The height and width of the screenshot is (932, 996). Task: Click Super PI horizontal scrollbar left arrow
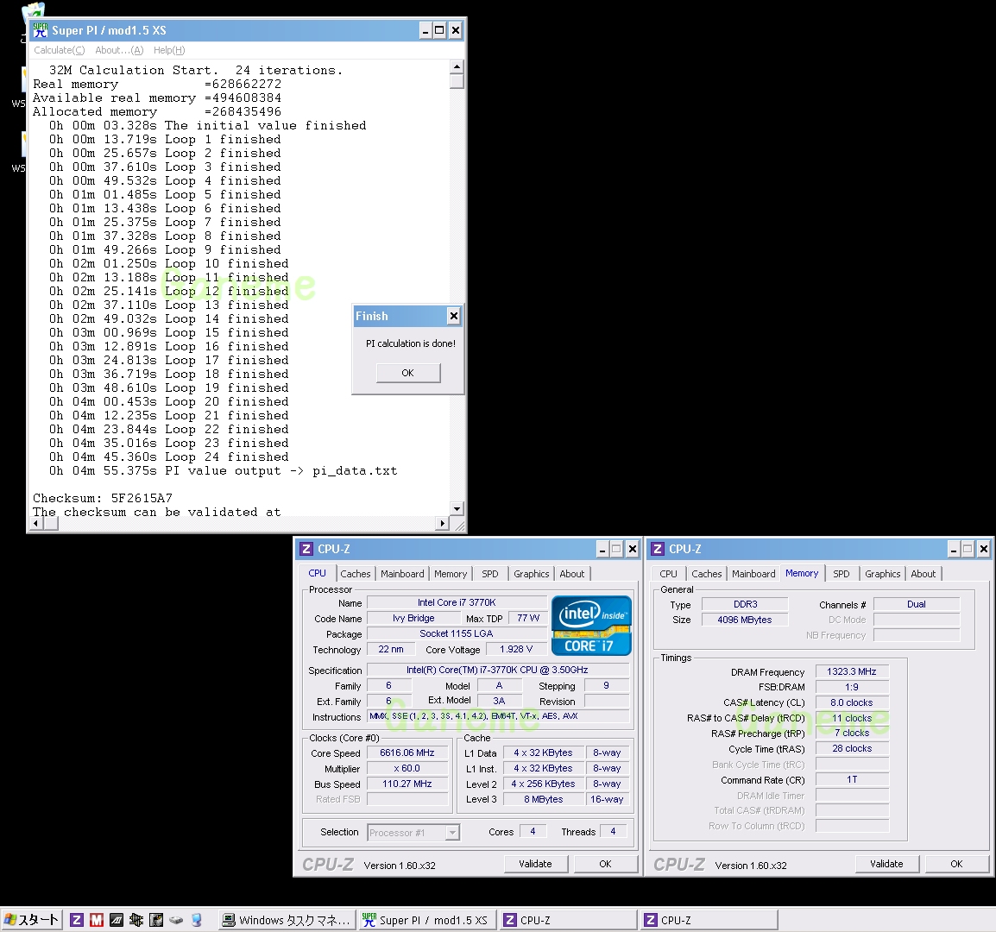click(x=36, y=524)
